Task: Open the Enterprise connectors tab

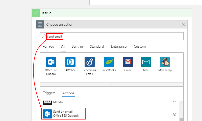Action: coord(119,46)
